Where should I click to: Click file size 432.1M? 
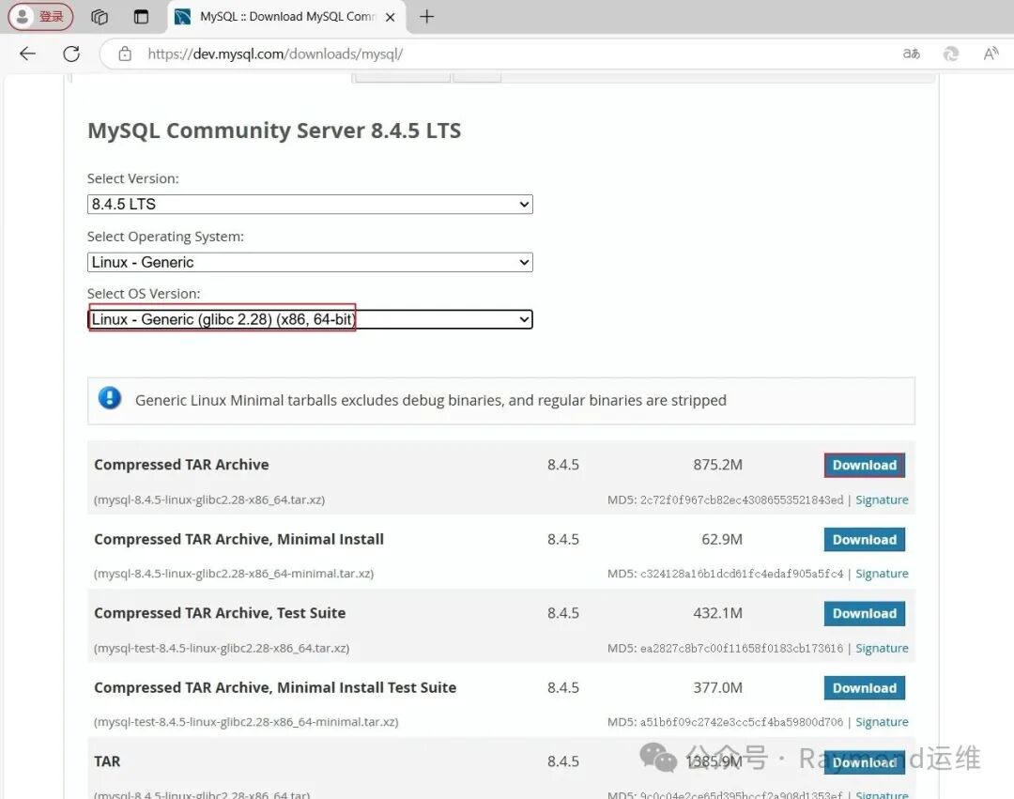click(718, 613)
